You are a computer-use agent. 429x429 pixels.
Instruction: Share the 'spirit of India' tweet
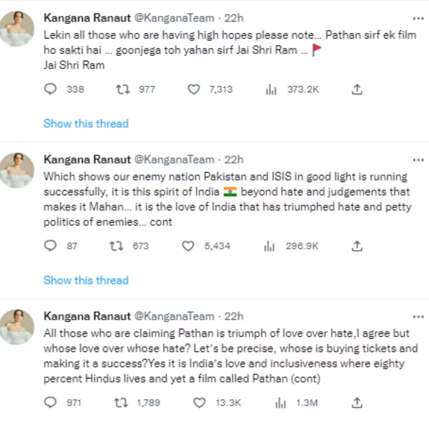coord(357,246)
